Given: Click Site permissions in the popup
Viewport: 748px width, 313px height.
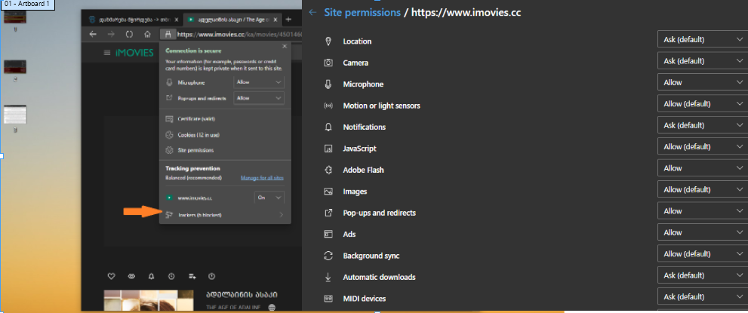Looking at the screenshot, I should [195, 150].
